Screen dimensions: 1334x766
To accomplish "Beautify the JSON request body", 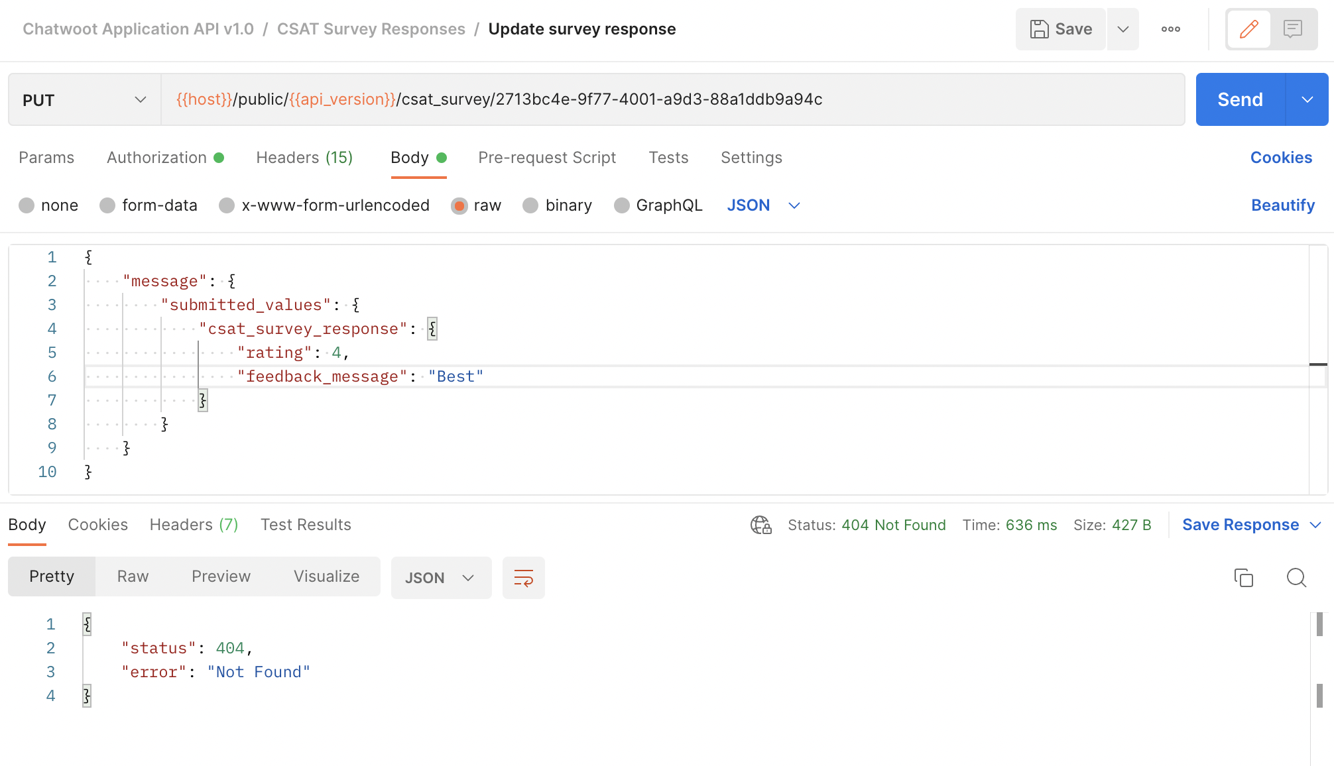I will (x=1282, y=205).
